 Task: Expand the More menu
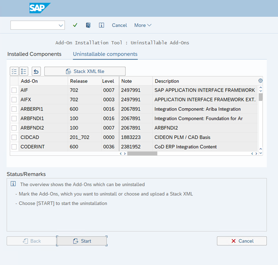[x=143, y=25]
